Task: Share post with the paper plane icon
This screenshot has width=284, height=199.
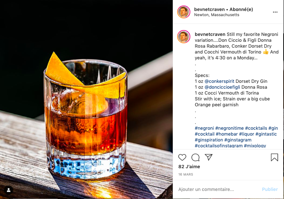Action: [209, 157]
